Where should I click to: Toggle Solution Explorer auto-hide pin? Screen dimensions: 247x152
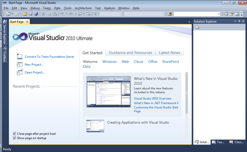tap(239, 21)
